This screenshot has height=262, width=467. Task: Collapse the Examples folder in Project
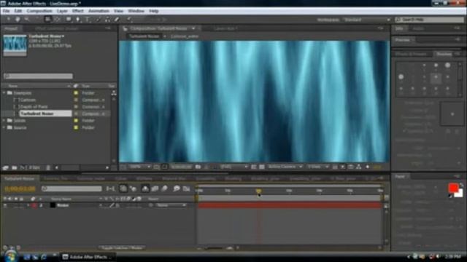click(4, 93)
